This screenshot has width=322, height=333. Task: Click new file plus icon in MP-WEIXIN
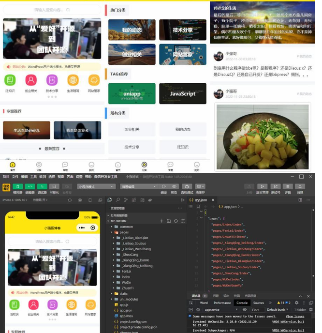click(161, 221)
